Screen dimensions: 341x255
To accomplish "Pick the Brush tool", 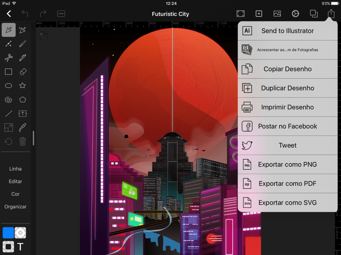I will coord(22,44).
